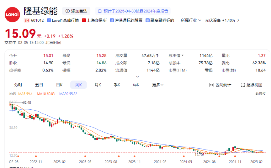Click the 62.48 high price marker on chart
Image resolution: width=271 pixels, height=168 pixels.
pos(27,102)
